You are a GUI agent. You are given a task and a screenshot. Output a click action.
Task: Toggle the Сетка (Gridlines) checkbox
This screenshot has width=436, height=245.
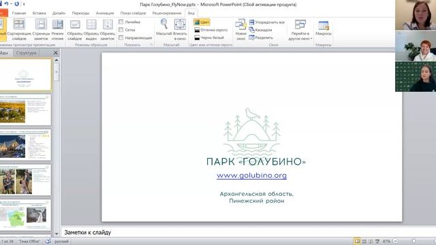121,29
